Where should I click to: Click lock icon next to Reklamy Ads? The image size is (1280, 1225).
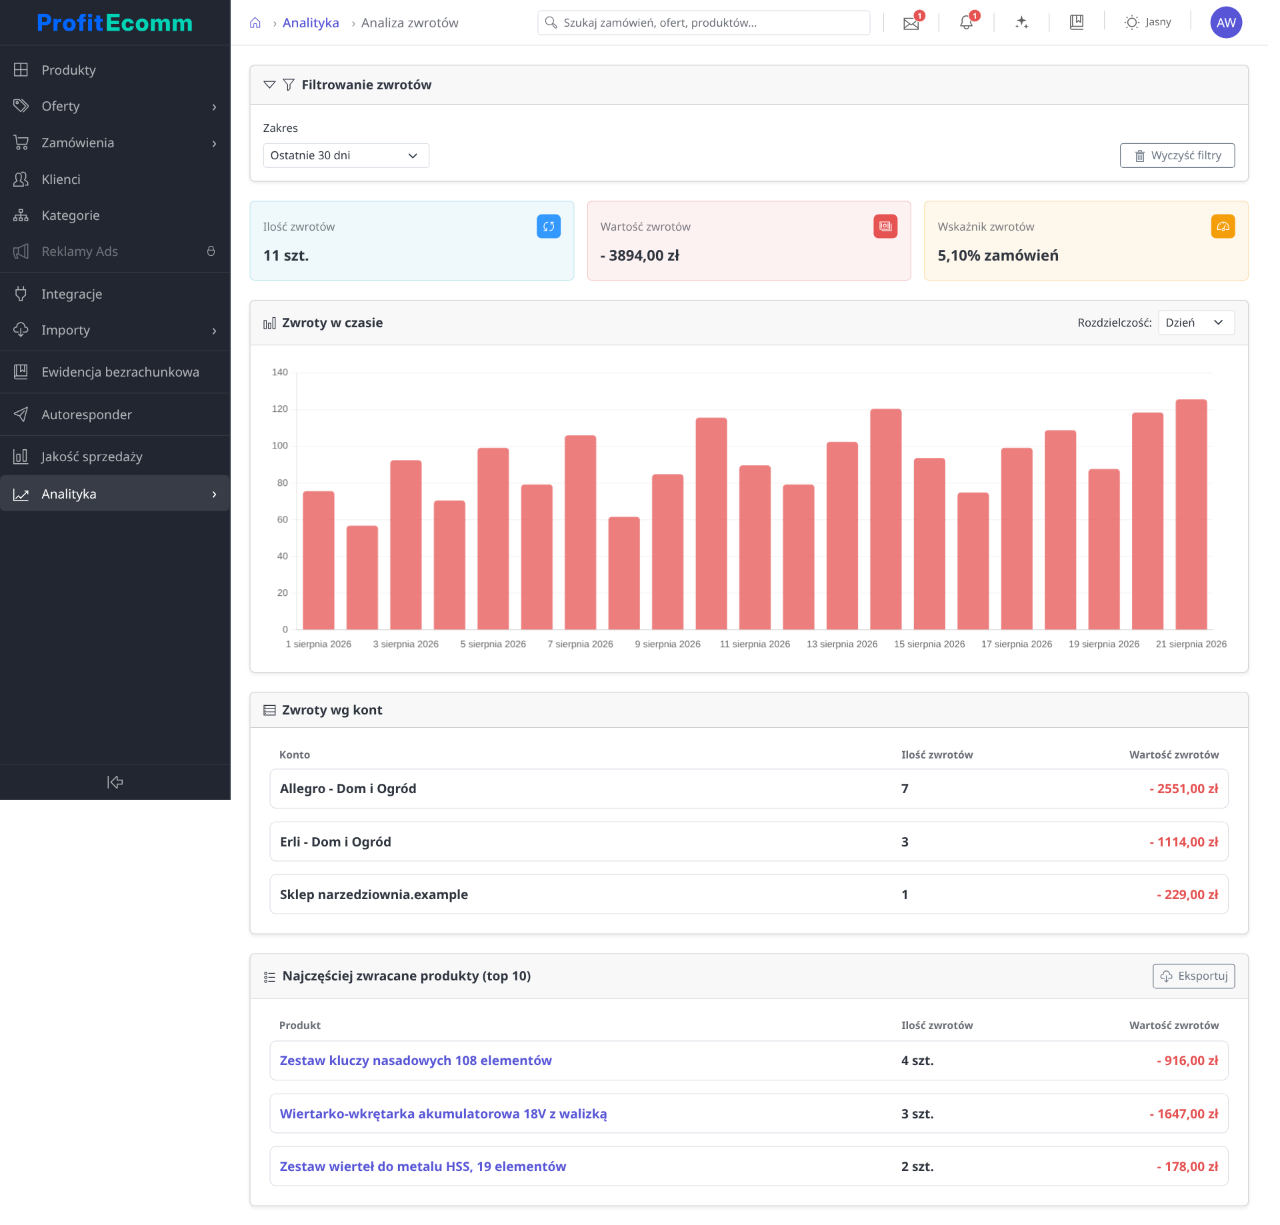point(211,251)
